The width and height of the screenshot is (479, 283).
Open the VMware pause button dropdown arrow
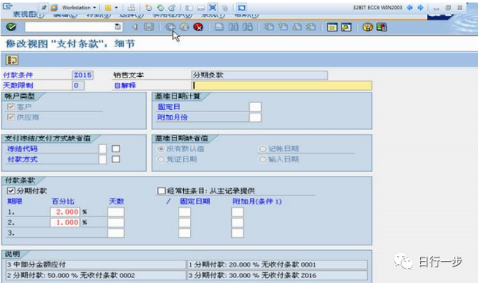pyautogui.click(x=116, y=8)
